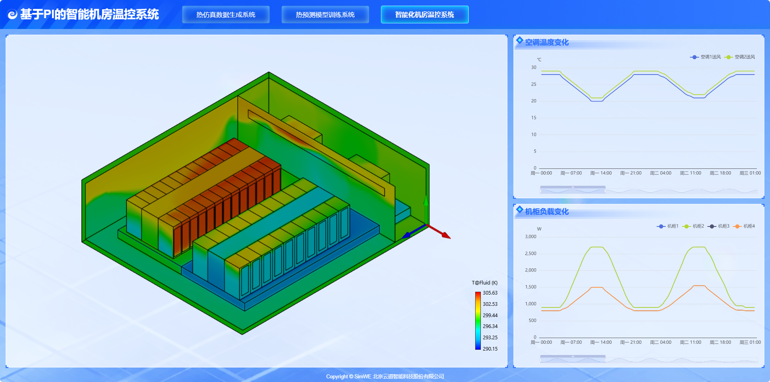Screen dimensions: 770x382
Task: Select the 智能化机房温控系统 tab
Action: tap(425, 15)
